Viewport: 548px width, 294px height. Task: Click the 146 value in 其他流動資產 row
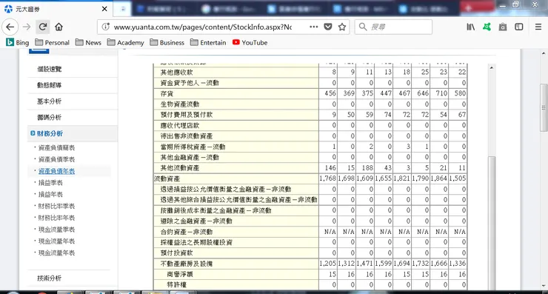point(330,168)
